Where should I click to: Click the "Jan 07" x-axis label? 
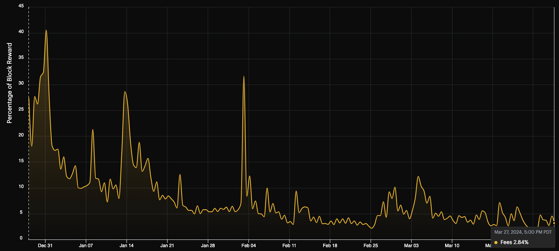pos(86,245)
